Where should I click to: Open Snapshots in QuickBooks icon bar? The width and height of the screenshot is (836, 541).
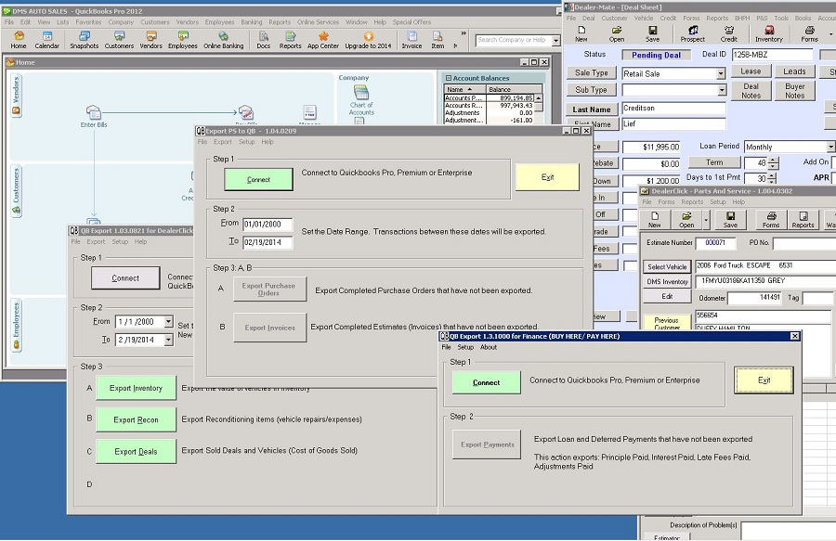tap(85, 40)
